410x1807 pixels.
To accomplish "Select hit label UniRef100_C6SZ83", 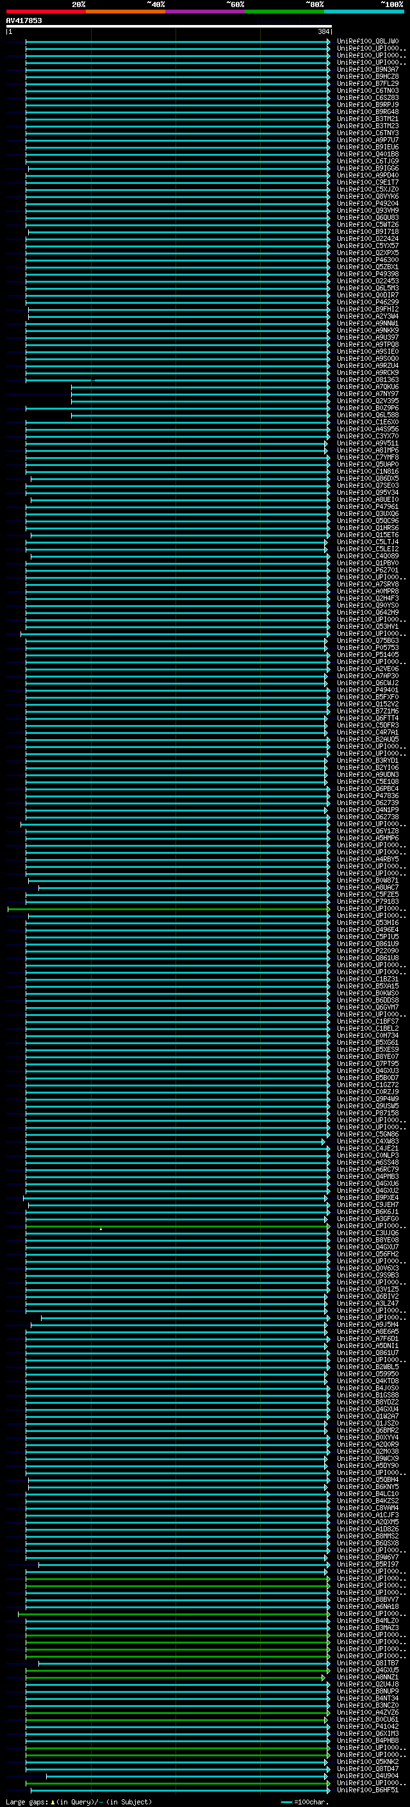I will point(368,97).
